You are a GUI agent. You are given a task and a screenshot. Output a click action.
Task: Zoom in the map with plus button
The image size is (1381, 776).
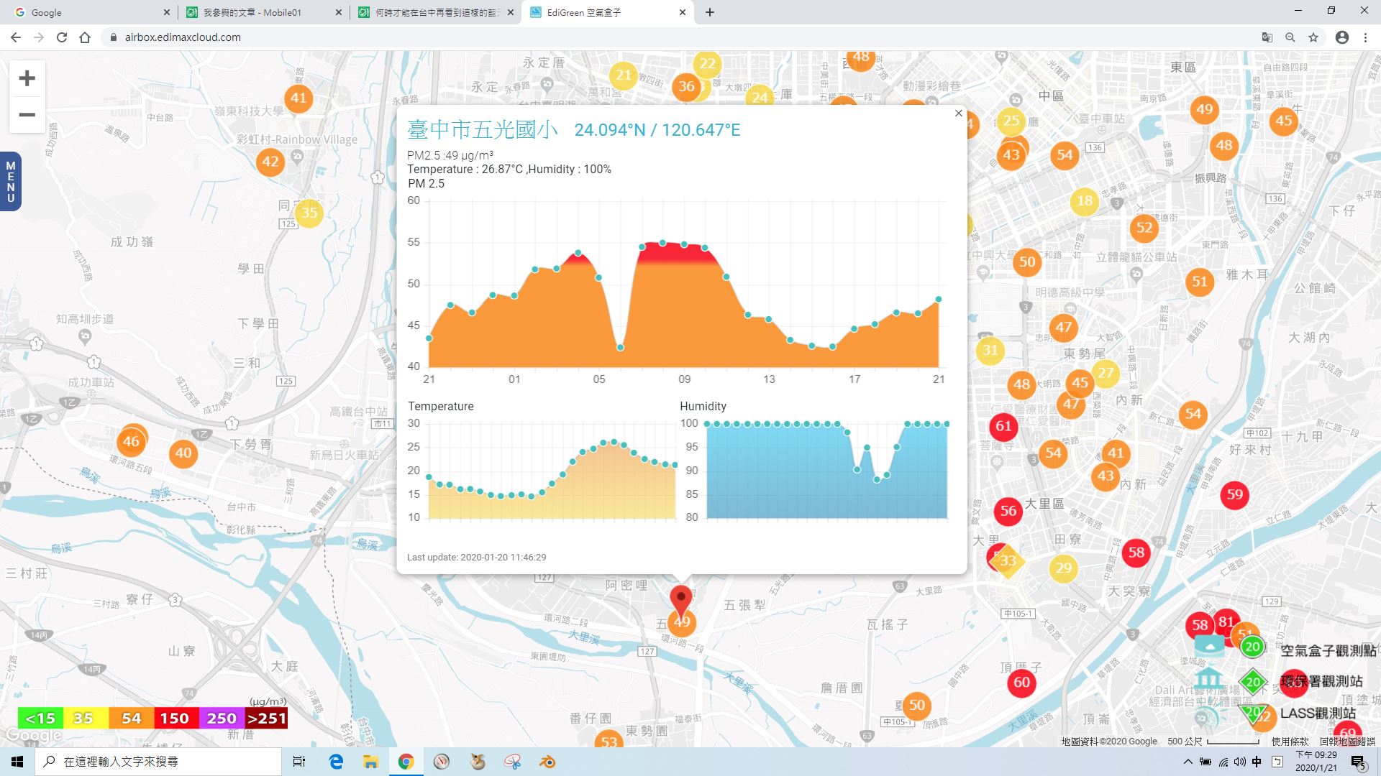[x=27, y=78]
